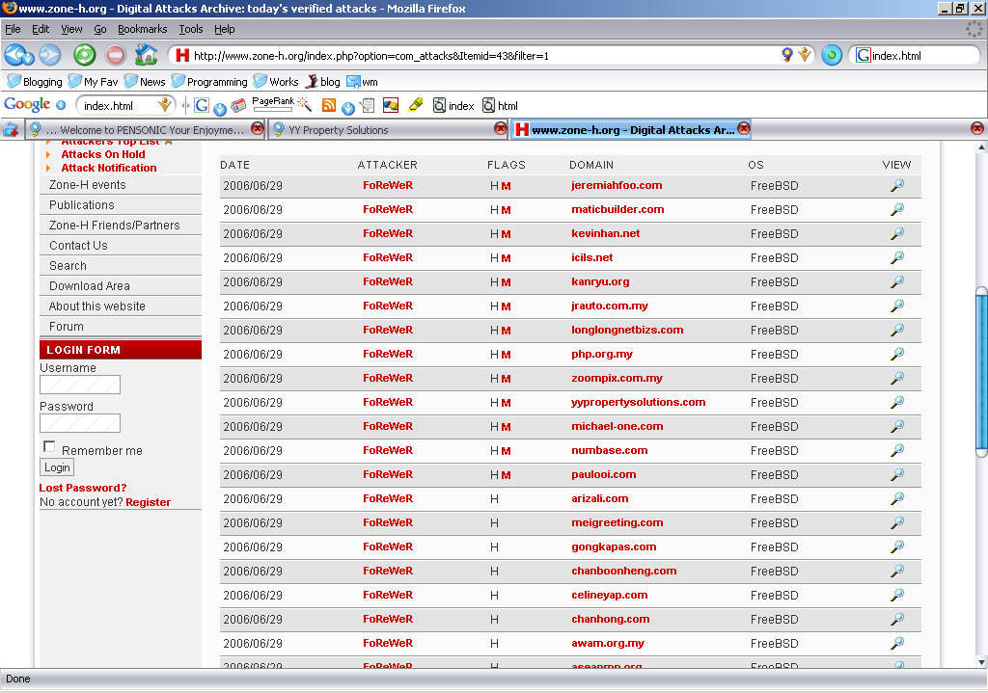The width and height of the screenshot is (988, 693).
Task: Click the Username input field
Action: (x=80, y=385)
